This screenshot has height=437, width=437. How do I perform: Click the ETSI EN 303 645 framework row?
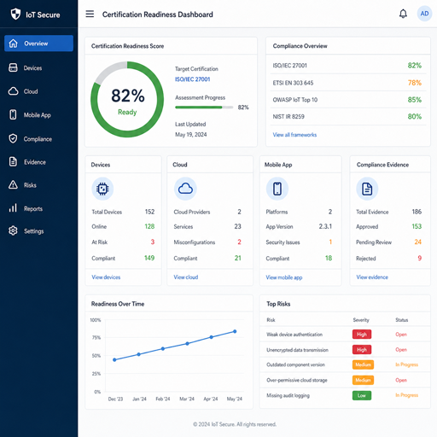point(348,83)
